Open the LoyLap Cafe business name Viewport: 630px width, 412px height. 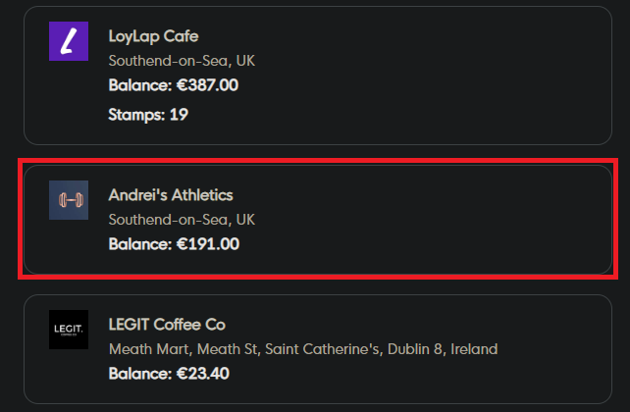pos(153,36)
